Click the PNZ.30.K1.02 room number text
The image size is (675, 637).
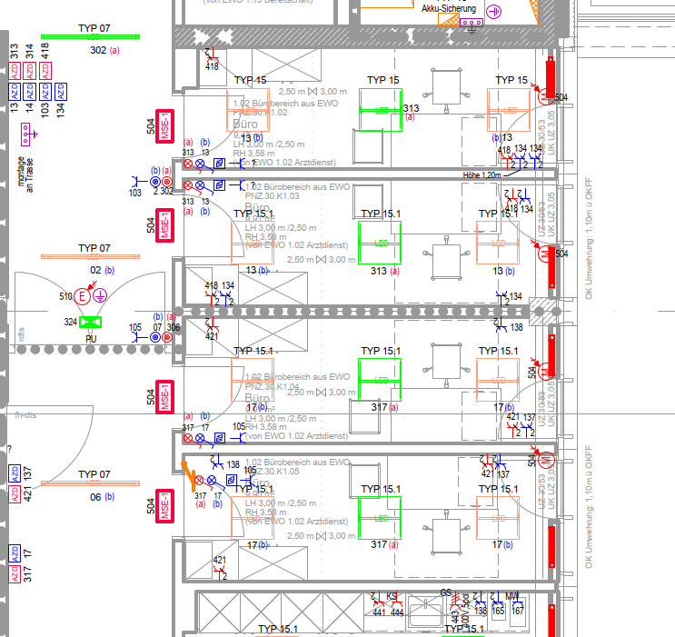click(x=260, y=113)
